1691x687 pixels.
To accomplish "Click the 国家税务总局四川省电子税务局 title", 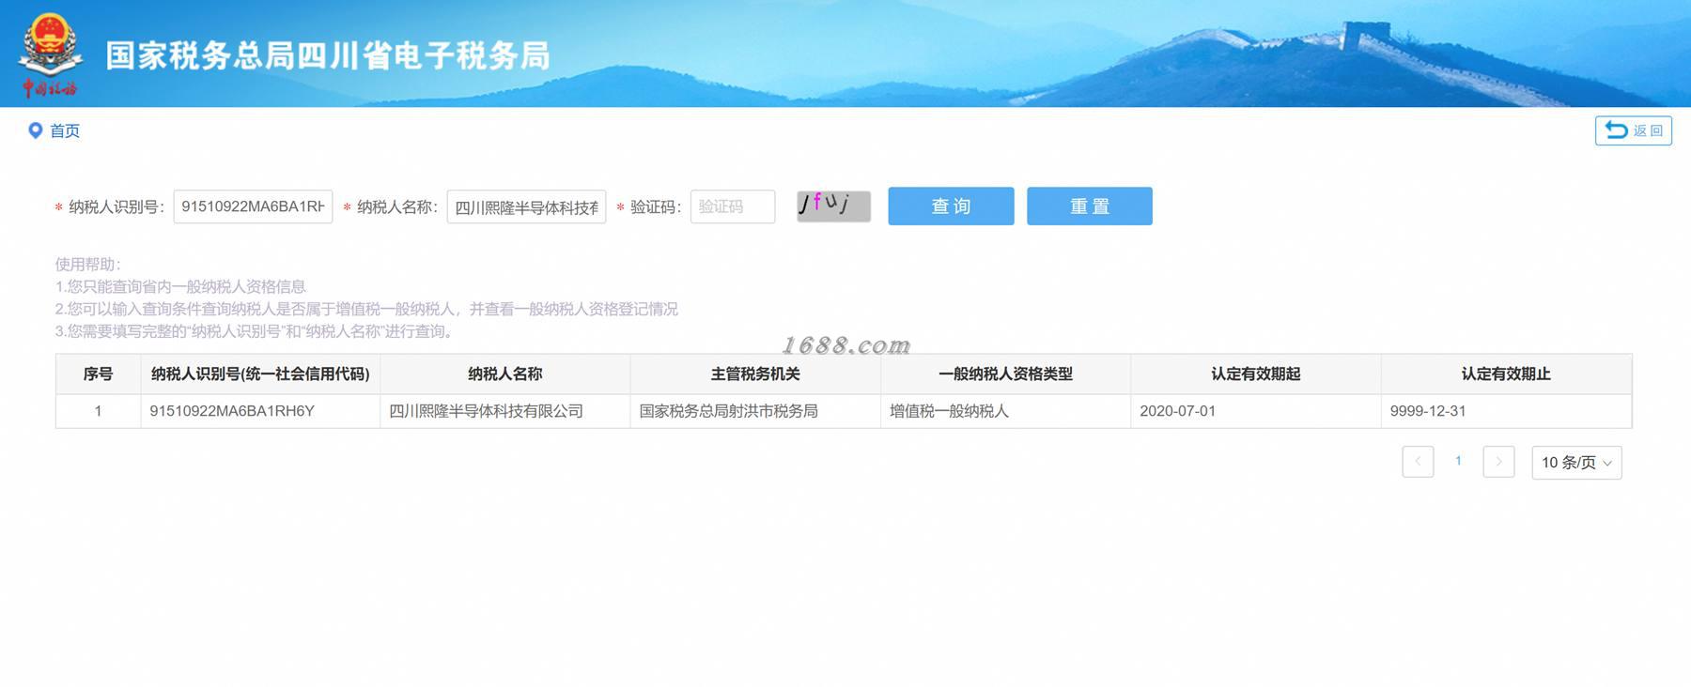I will point(328,55).
